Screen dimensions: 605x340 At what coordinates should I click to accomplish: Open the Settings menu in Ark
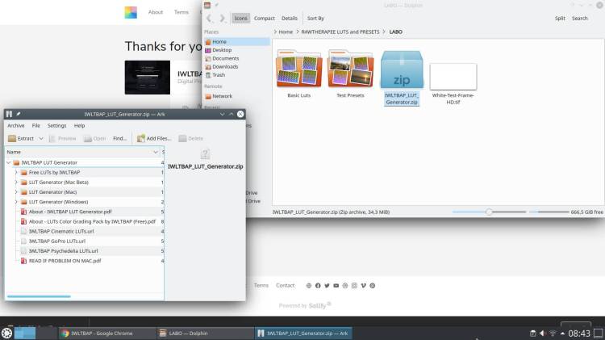(56, 125)
